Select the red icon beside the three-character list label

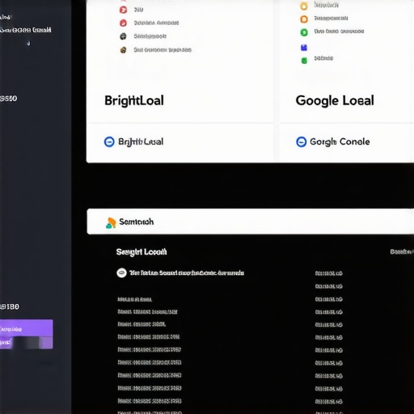(123, 10)
